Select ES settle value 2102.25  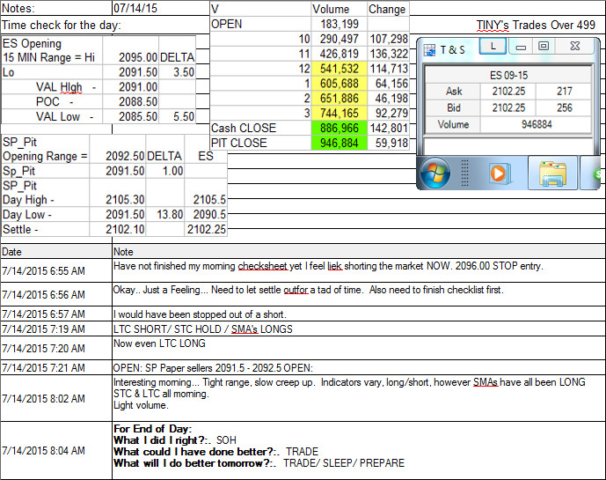(206, 229)
